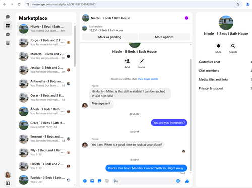The height and width of the screenshot is (188, 252).
Task: View site information icon in address bar
Action: 28,4
